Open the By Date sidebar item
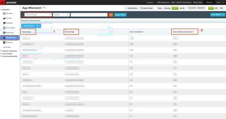The width and height of the screenshot is (226, 119). coord(8,47)
